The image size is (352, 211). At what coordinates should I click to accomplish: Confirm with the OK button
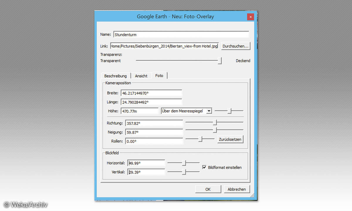[208, 189]
